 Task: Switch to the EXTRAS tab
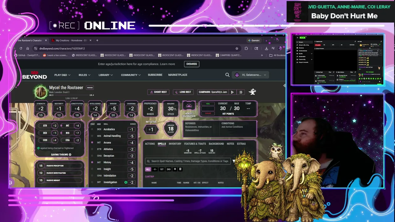tap(241, 144)
